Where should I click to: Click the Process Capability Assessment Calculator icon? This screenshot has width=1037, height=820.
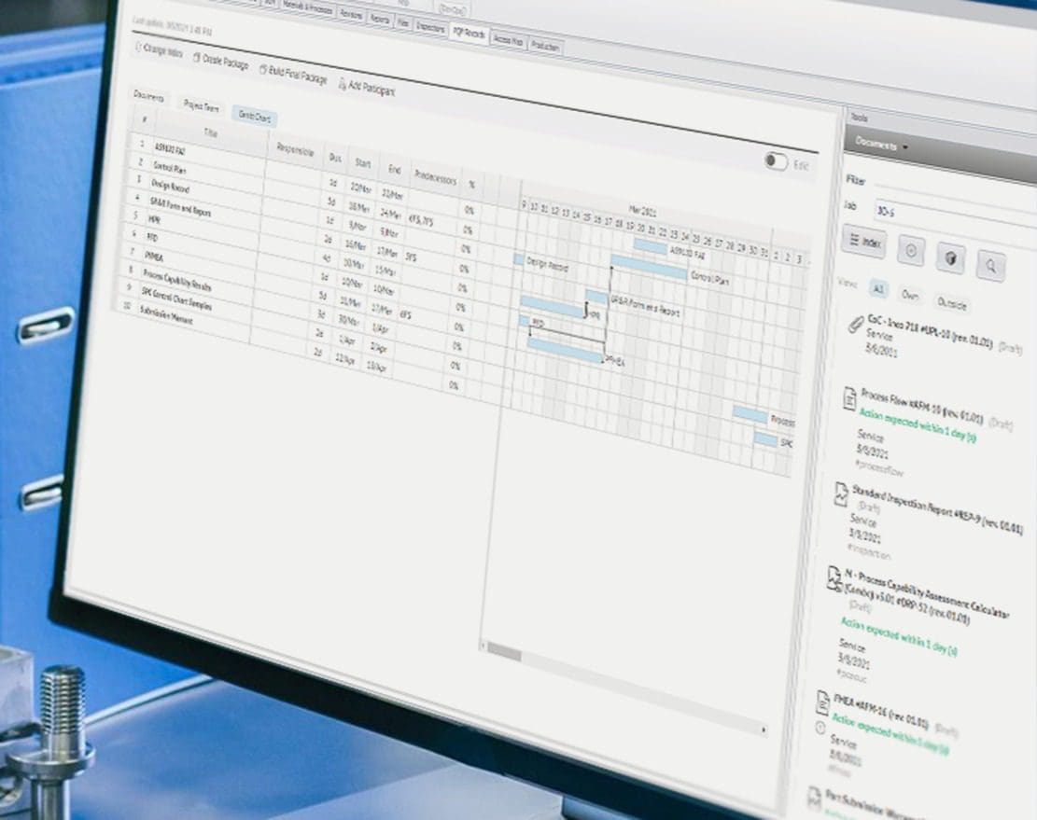click(834, 579)
